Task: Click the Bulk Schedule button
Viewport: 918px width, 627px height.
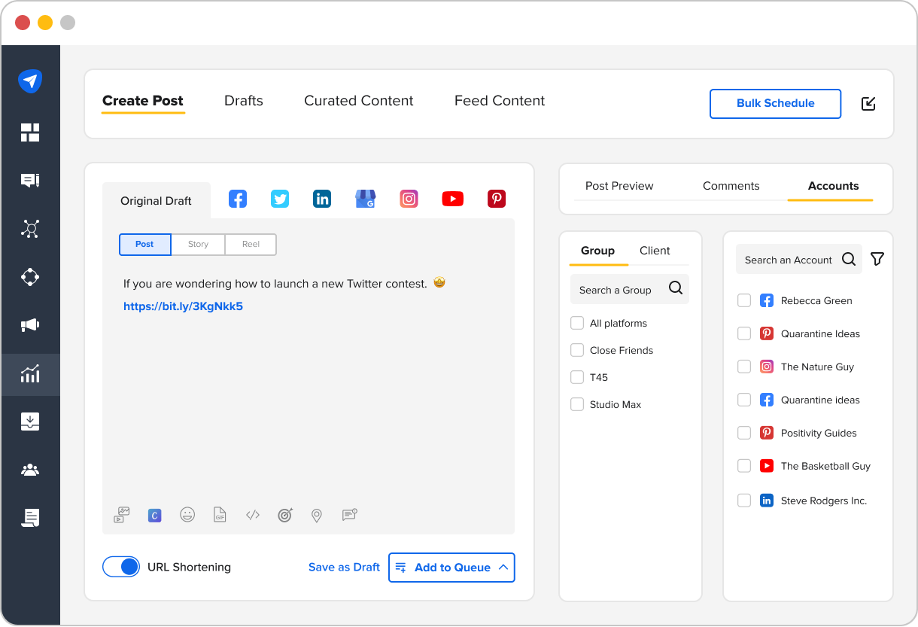Action: tap(775, 104)
